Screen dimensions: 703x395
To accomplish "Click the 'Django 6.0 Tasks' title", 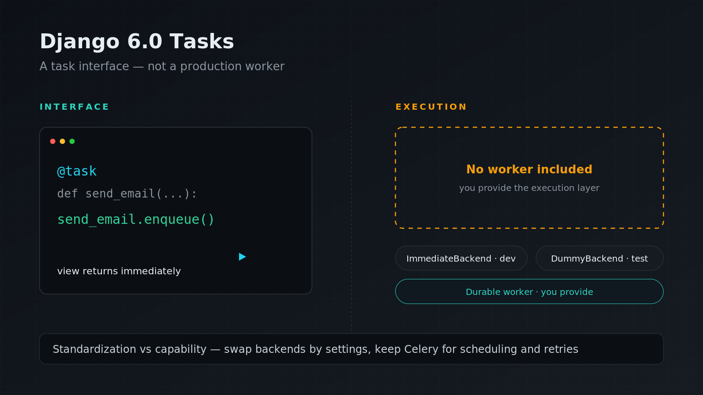I will 137,42.
